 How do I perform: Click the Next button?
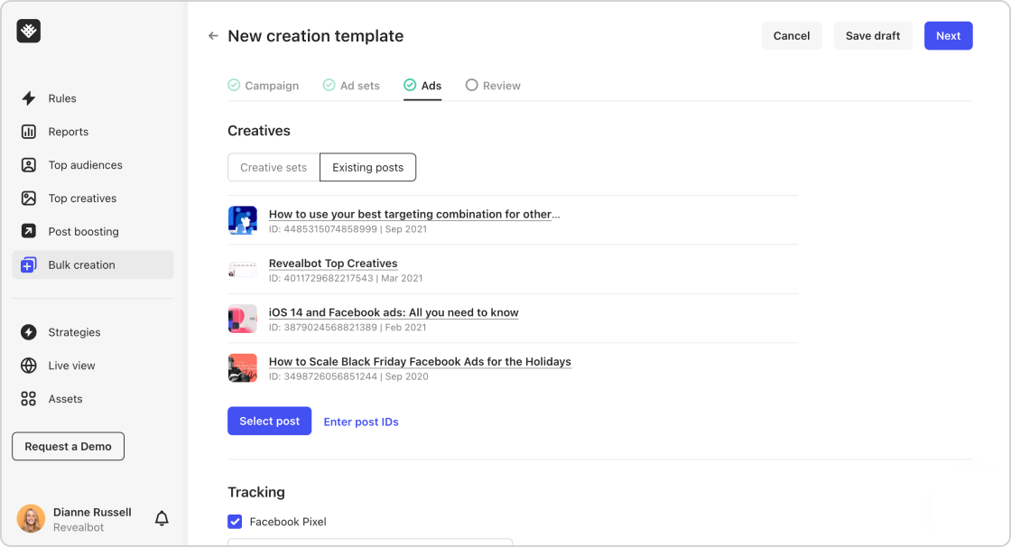click(x=948, y=36)
